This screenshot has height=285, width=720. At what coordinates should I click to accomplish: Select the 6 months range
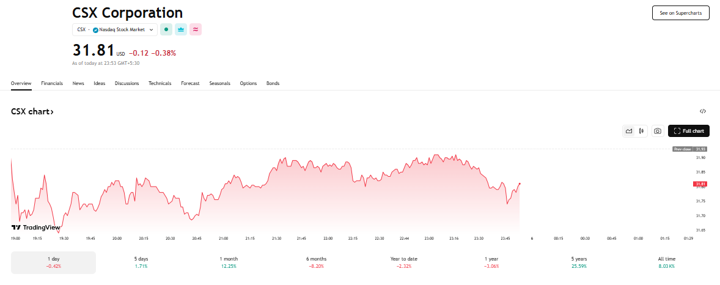[x=317, y=262]
